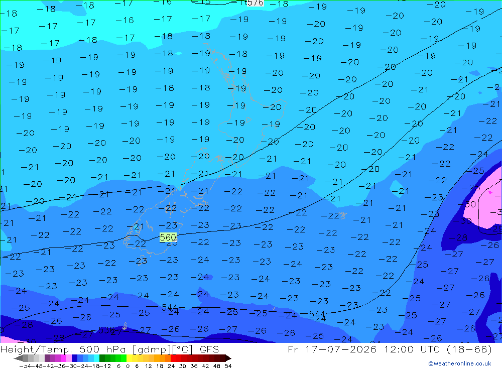Click the Height/Temp. 500 hPa title text
502x368 pixels.
pyautogui.click(x=64, y=349)
